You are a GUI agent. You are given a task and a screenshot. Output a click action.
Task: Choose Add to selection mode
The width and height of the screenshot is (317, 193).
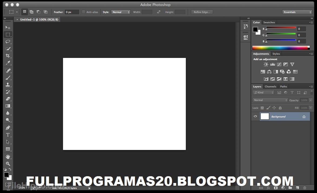[32, 12]
